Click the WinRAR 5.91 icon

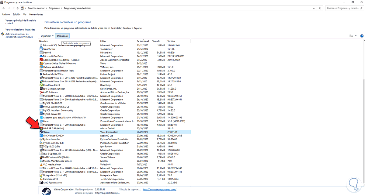click(41, 128)
